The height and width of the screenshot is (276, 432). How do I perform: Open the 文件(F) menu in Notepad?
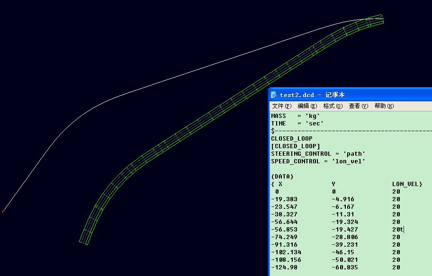pyautogui.click(x=281, y=106)
